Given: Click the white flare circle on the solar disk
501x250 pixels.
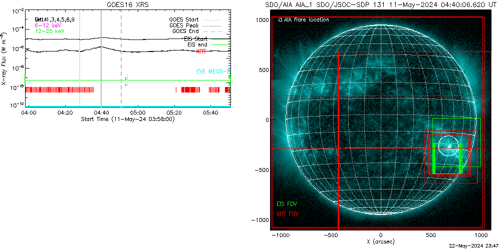Looking at the screenshot, I should (448, 145).
